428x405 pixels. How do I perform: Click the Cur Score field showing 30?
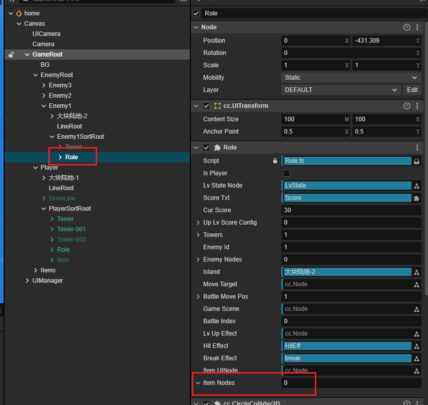click(x=351, y=210)
